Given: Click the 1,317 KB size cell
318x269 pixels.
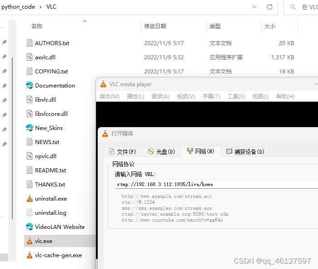Looking at the screenshot, I should pyautogui.click(x=283, y=57).
